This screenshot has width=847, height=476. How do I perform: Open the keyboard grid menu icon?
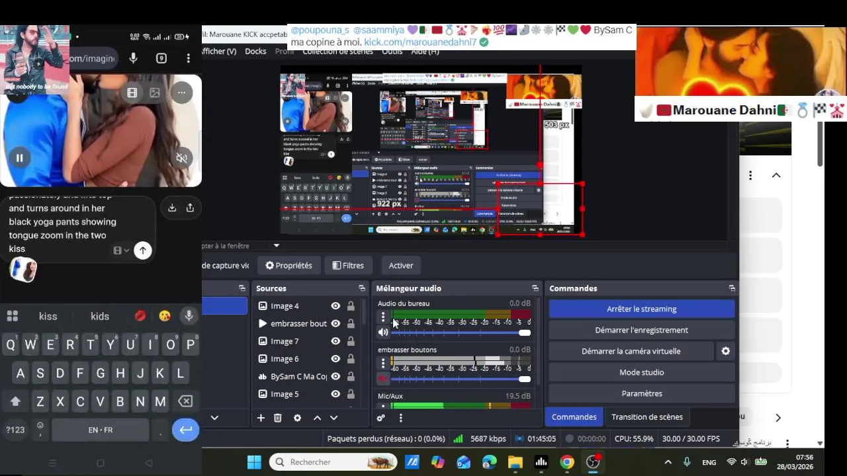[x=12, y=316]
